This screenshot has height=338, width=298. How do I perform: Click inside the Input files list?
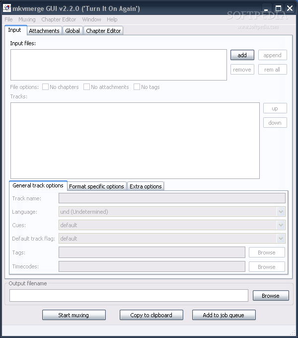click(119, 65)
